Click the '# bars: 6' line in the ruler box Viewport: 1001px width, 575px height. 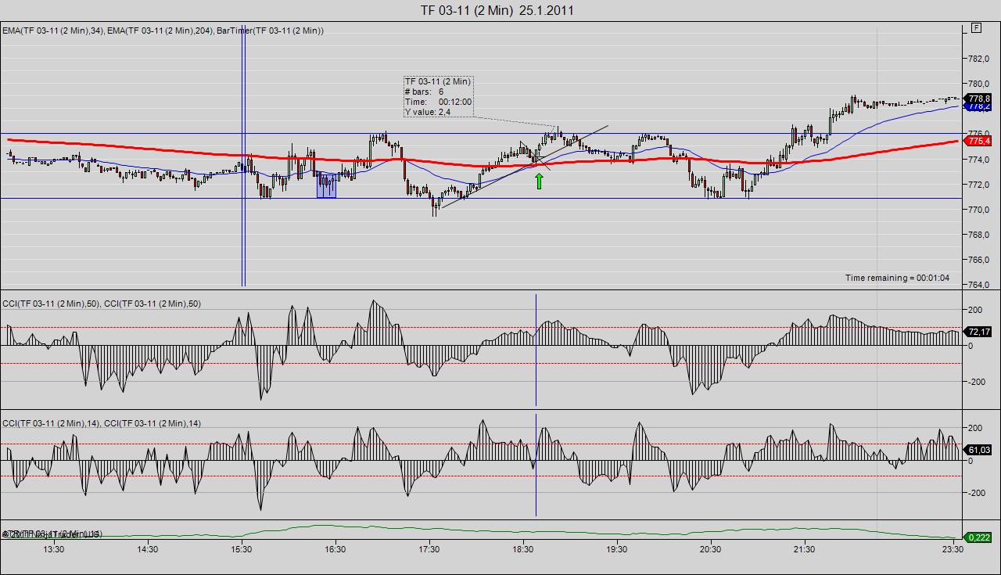click(x=425, y=92)
